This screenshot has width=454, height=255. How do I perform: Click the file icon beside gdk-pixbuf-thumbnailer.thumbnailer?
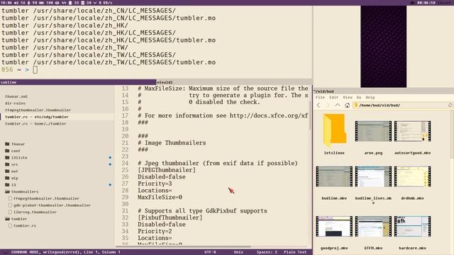[x=10, y=205]
